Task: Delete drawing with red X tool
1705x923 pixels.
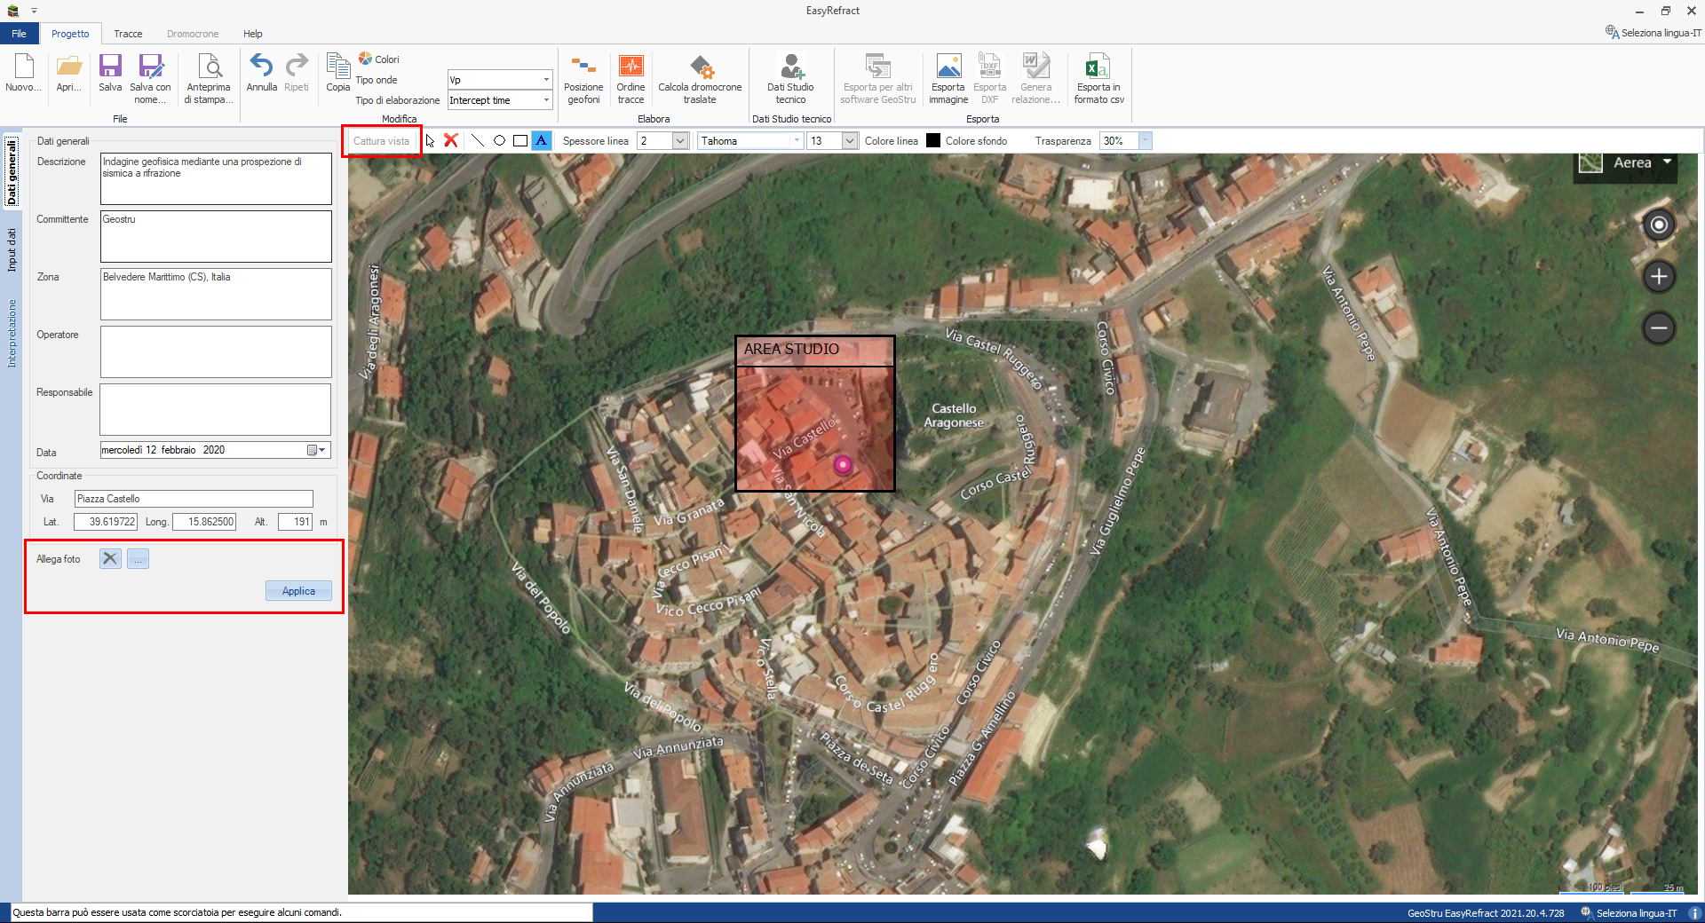Action: pos(451,140)
